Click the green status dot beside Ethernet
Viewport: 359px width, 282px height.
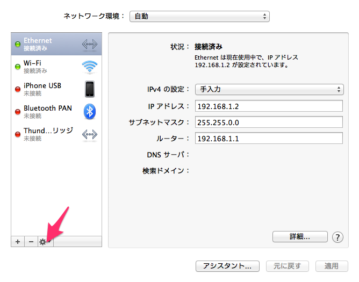coord(18,44)
